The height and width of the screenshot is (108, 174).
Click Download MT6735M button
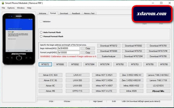point(133,56)
